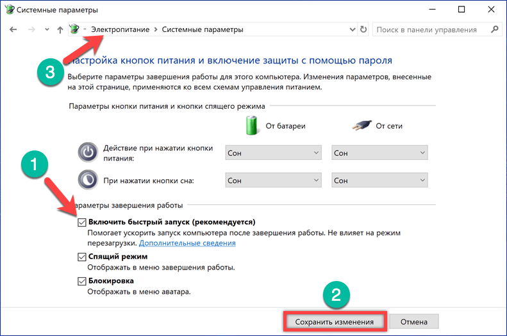Click the address bar power options icon

75,29
